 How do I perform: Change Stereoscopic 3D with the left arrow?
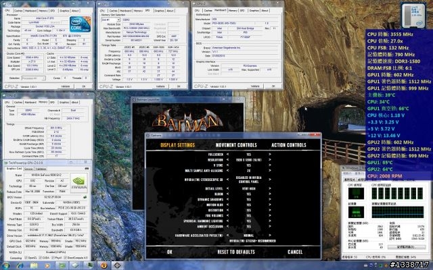tap(227, 180)
